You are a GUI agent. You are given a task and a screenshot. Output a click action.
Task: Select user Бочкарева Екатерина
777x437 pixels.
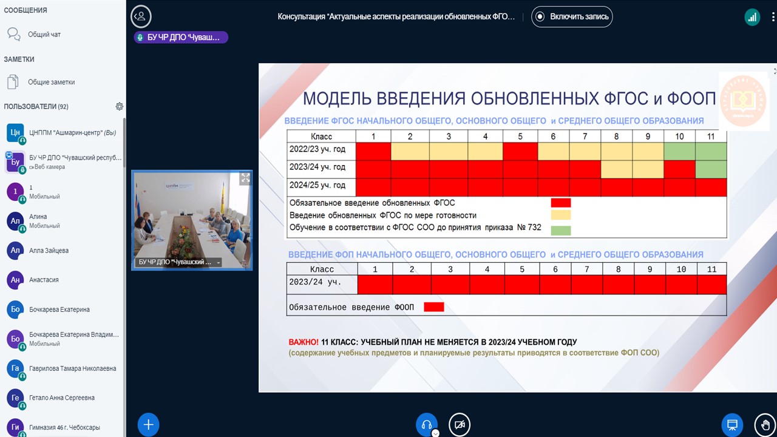tap(63, 310)
